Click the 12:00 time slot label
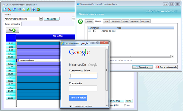The height and width of the screenshot is (111, 183). click(11, 60)
